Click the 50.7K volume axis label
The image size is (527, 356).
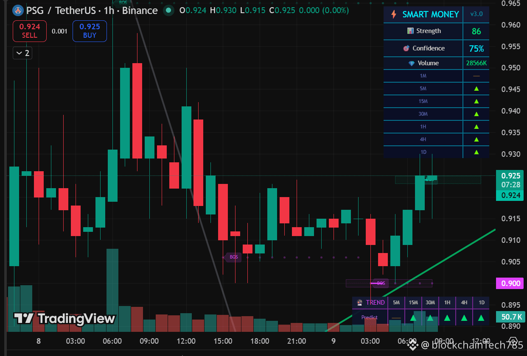(510, 317)
